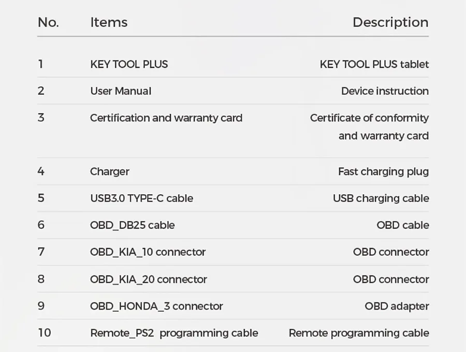Click the 'Items' column header
466x352 pixels.
click(109, 22)
